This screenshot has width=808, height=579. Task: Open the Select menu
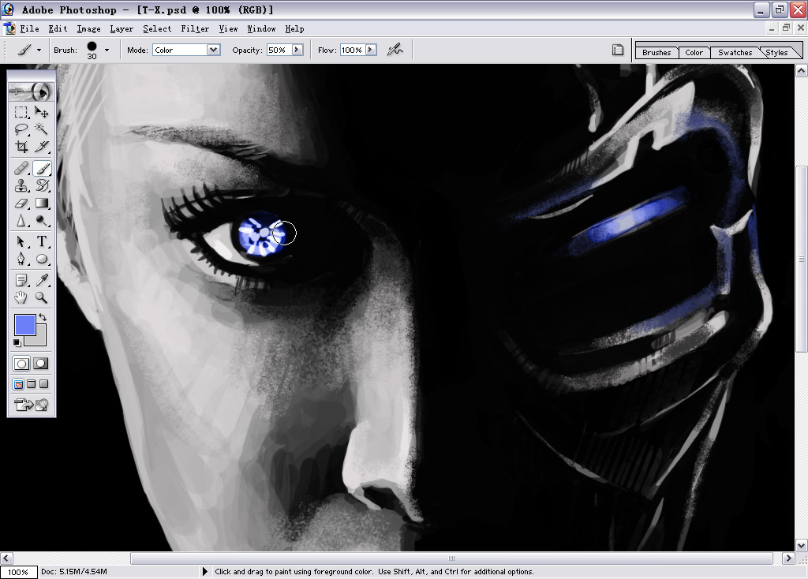click(157, 29)
